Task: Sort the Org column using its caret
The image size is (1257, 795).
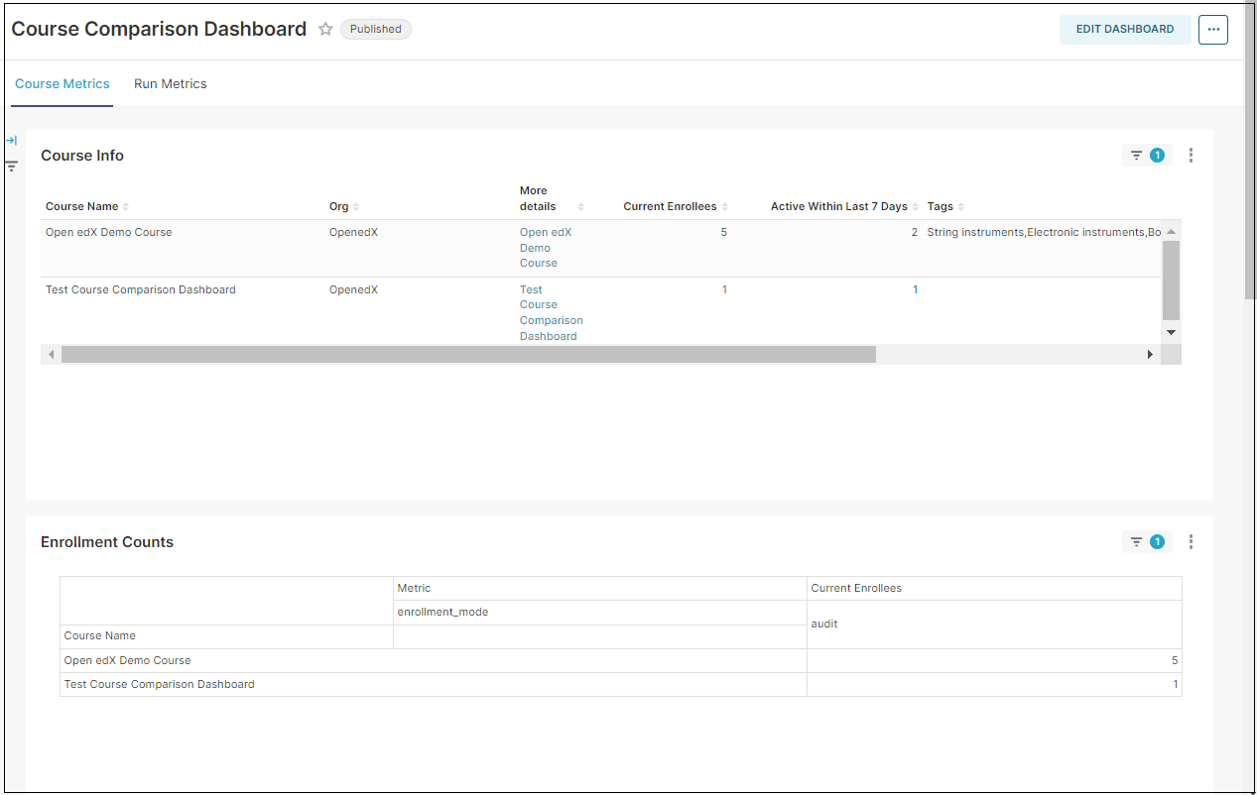Action: pyautogui.click(x=356, y=206)
